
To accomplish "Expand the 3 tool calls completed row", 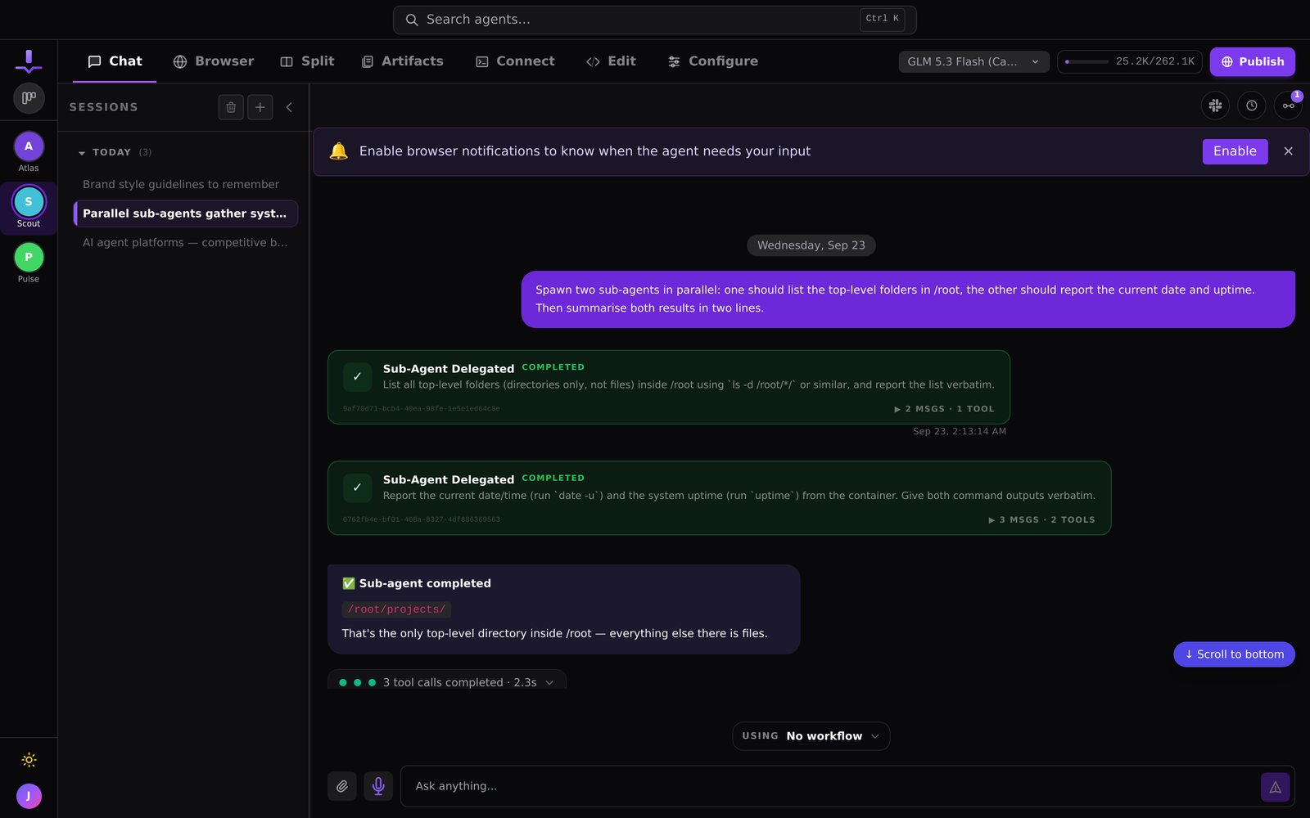I will [447, 682].
